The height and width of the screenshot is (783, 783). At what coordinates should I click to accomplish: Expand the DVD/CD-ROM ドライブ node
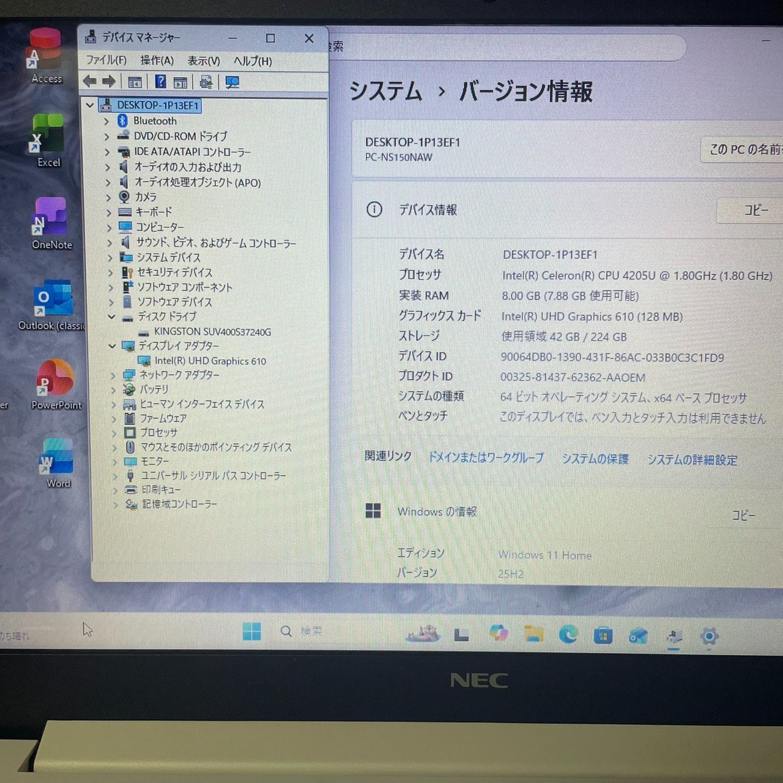(107, 136)
